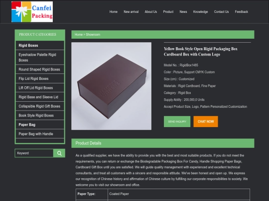Select Product in top navigation

point(168,12)
